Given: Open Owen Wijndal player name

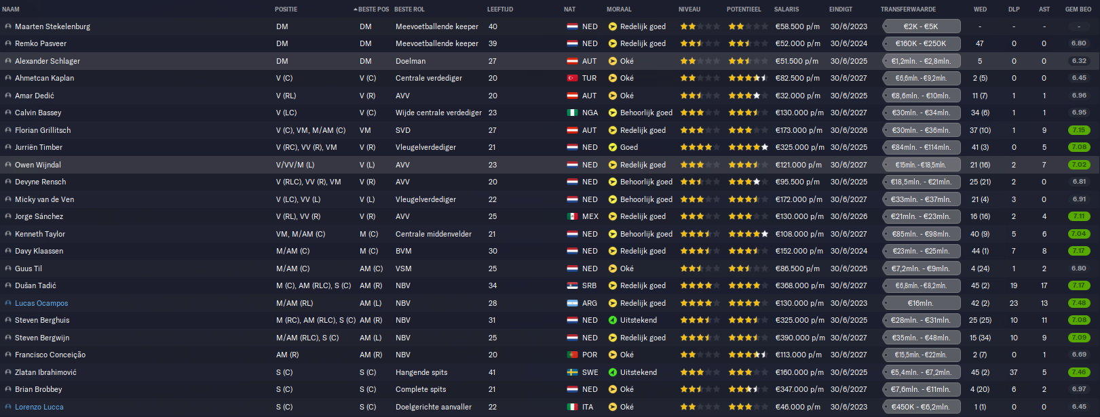Looking at the screenshot, I should (x=38, y=165).
